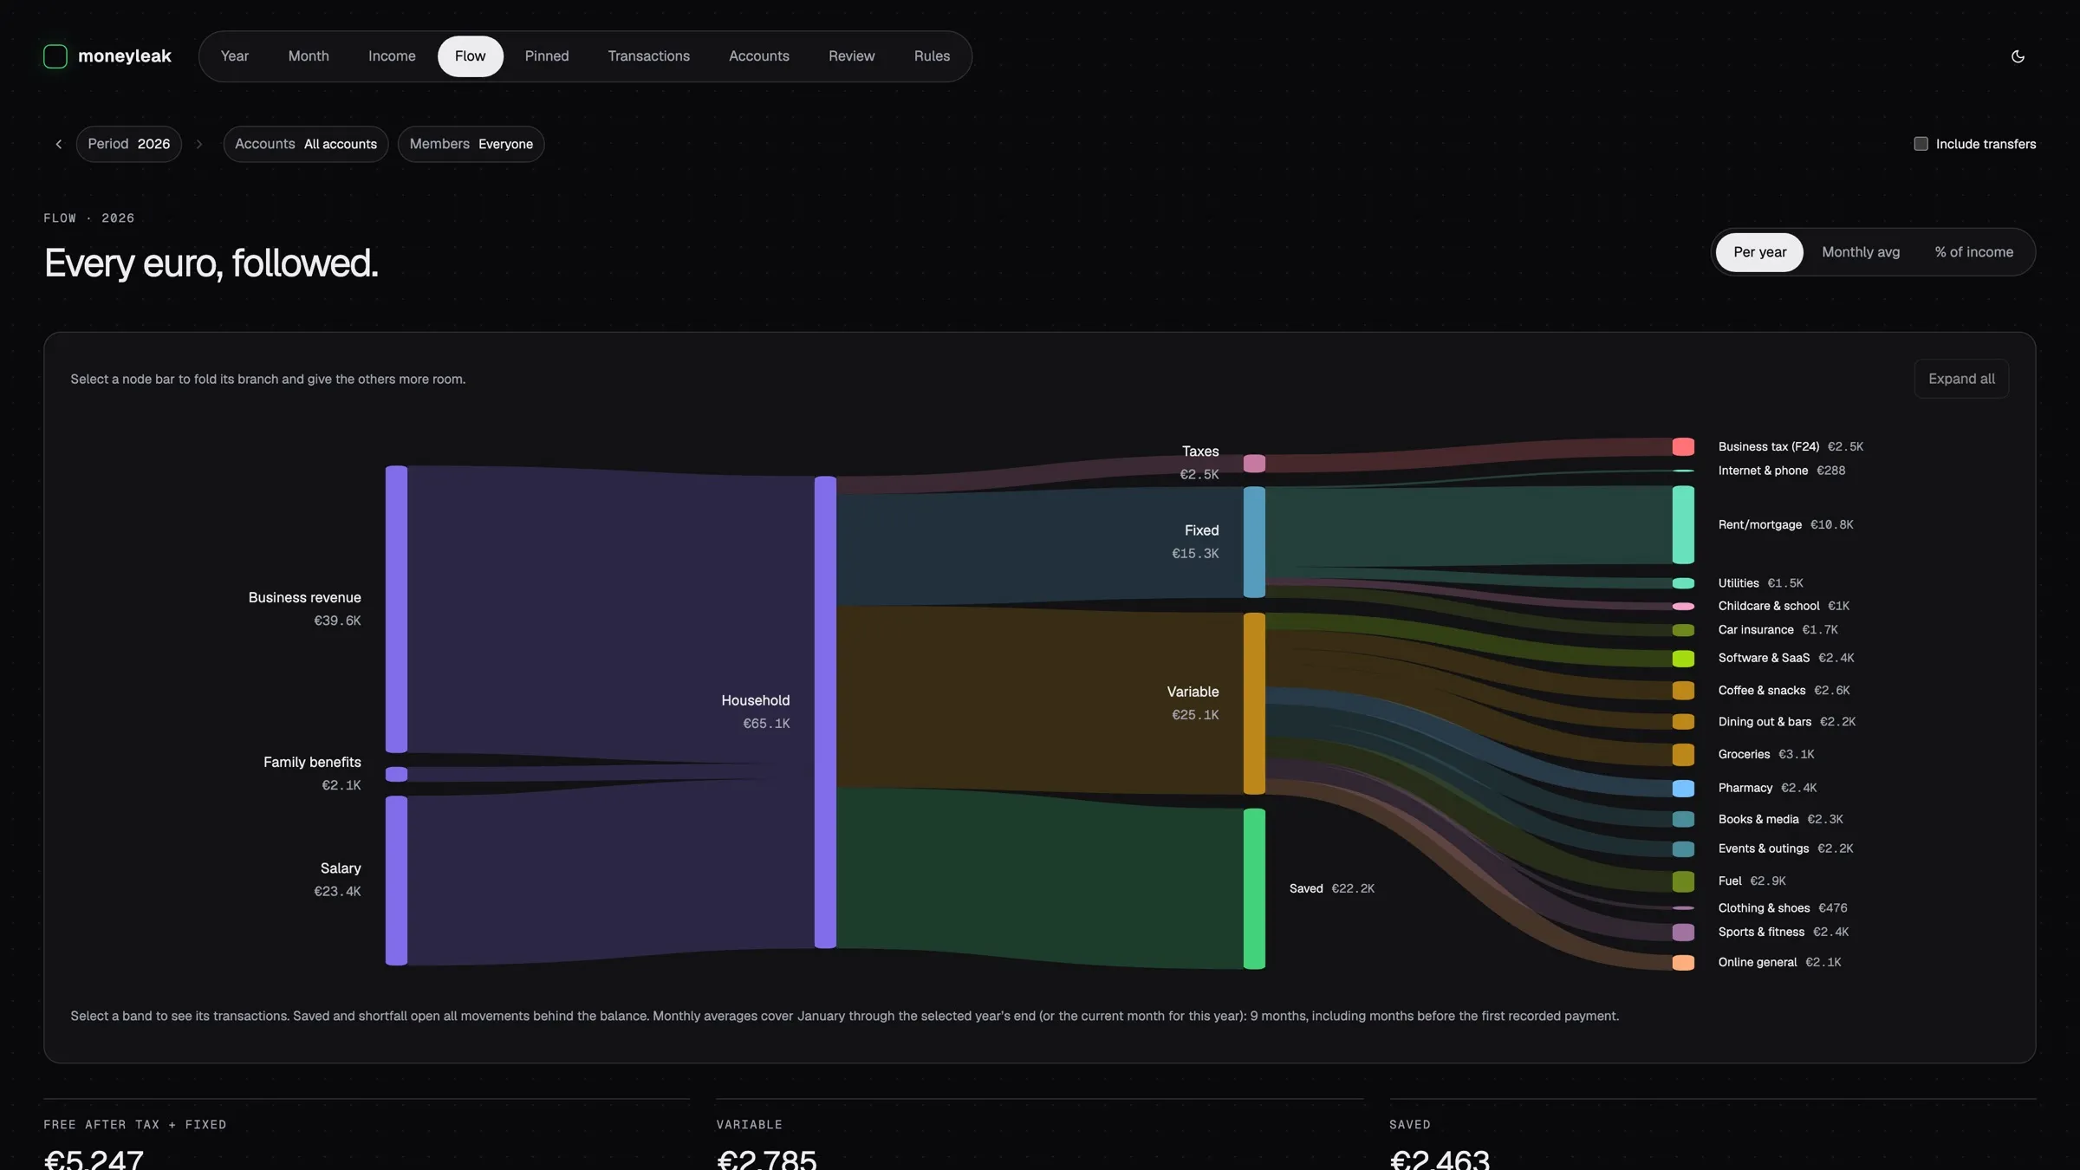Go to next period with right chevron
This screenshot has height=1170, width=2080.
click(199, 144)
